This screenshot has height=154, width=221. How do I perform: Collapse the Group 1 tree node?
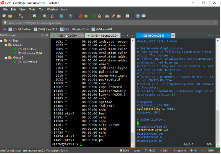click(6, 45)
